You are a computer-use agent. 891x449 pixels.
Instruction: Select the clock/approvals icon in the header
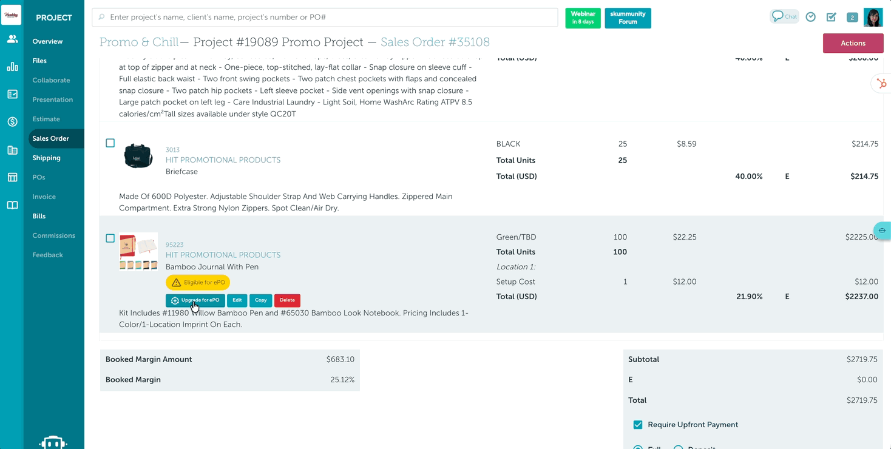tap(810, 17)
